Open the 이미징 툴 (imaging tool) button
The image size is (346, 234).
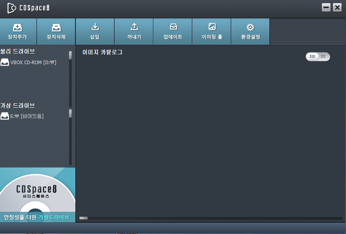[x=211, y=32]
